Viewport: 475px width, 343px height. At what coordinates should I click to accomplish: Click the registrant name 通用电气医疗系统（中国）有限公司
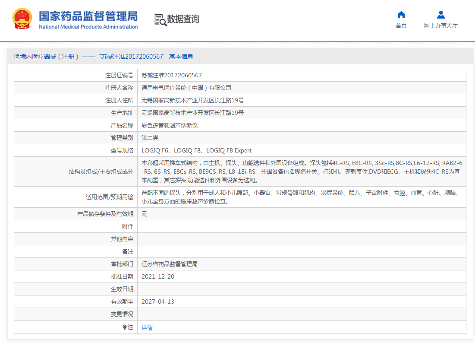tap(186, 87)
